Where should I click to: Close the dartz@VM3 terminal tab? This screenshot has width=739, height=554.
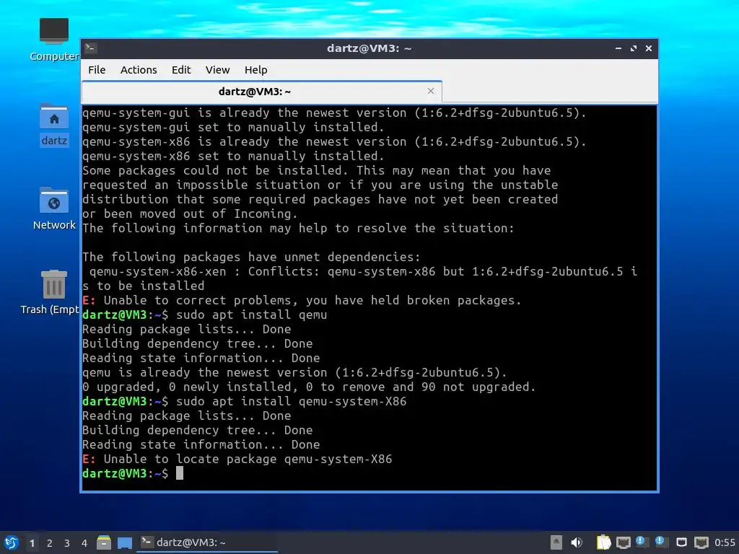430,91
